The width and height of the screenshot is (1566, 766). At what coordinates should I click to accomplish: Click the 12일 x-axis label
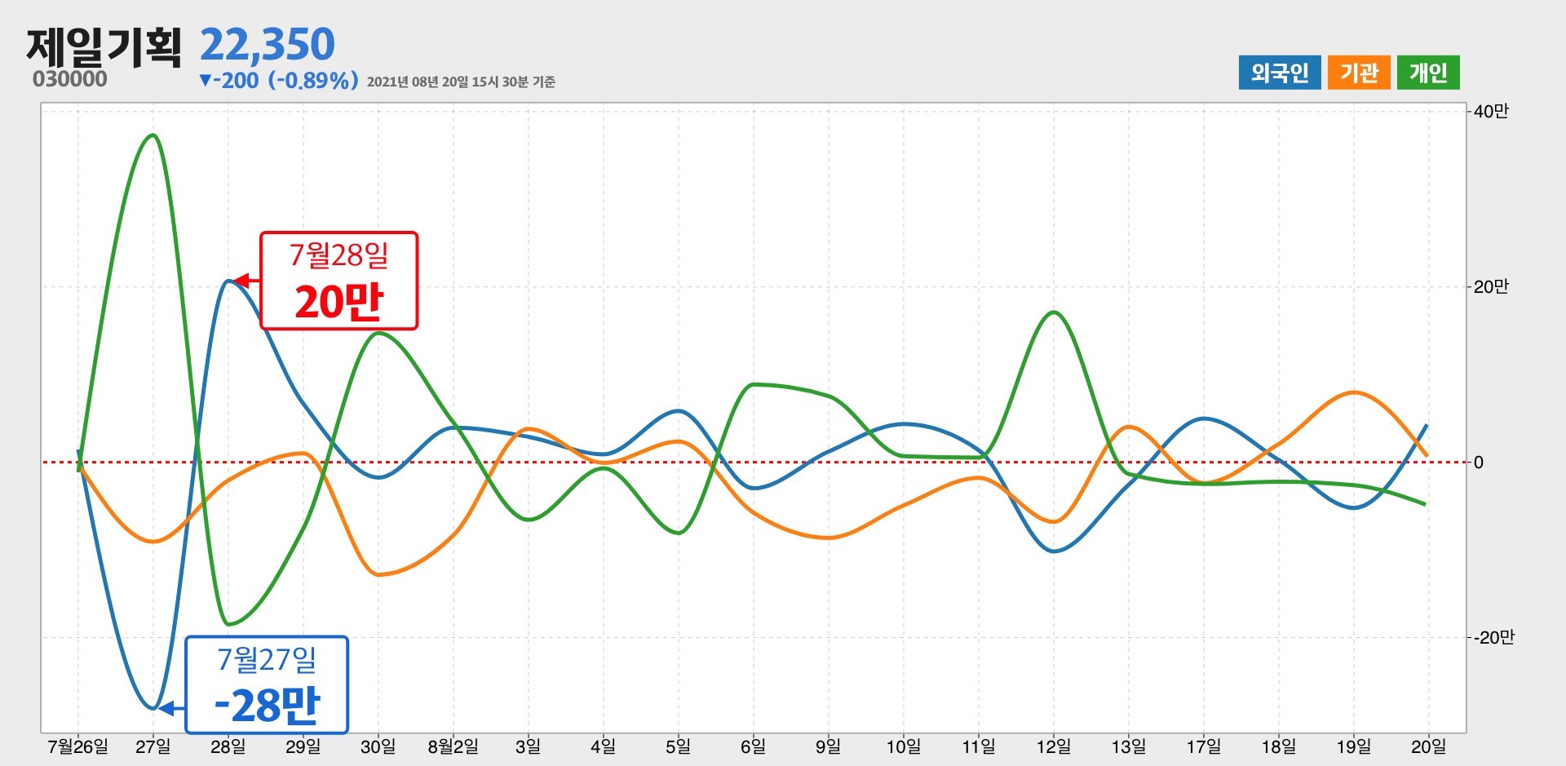pos(1054,746)
